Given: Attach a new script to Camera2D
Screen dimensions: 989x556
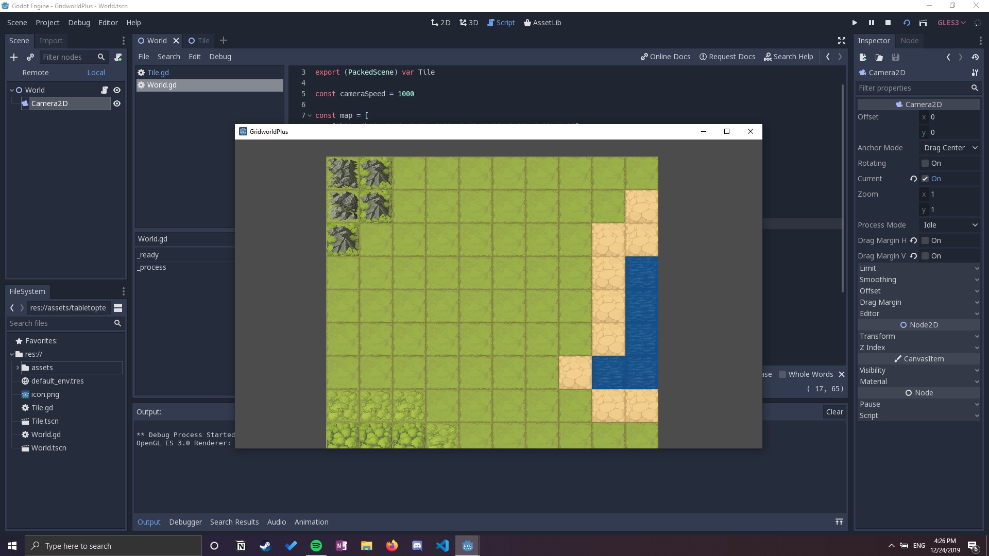Looking at the screenshot, I should [x=118, y=57].
